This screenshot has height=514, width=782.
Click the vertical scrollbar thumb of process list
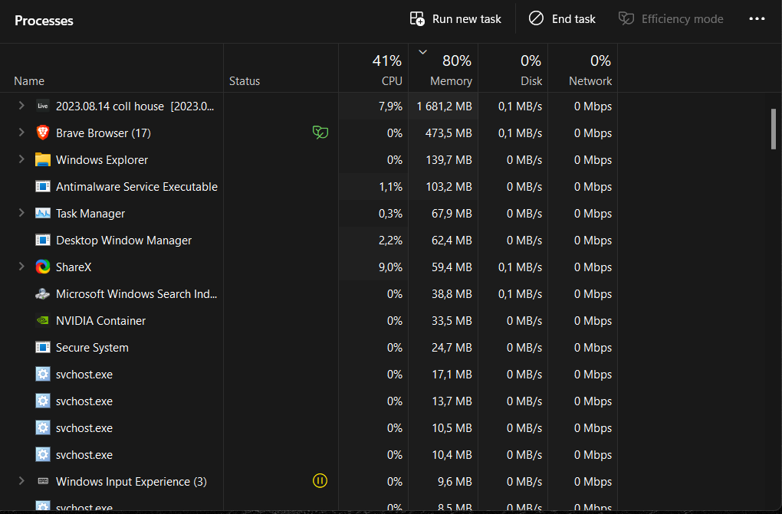pyautogui.click(x=774, y=129)
